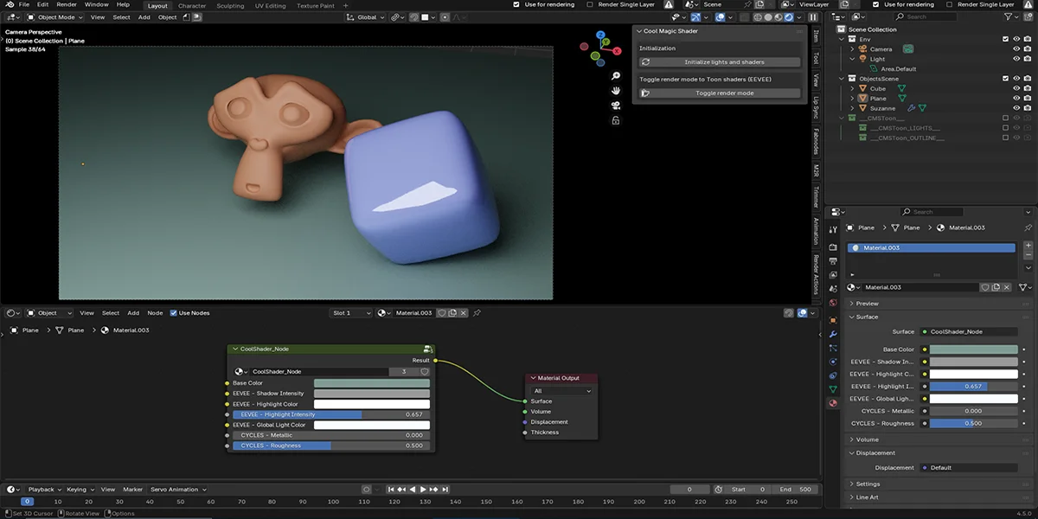Open the Render menu in the top bar
The width and height of the screenshot is (1038, 519).
click(x=65, y=4)
